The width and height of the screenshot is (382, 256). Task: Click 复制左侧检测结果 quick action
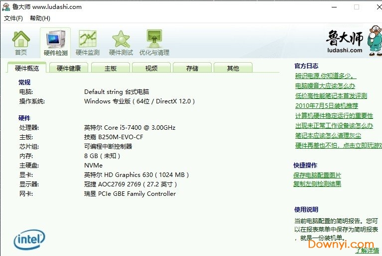pyautogui.click(x=317, y=184)
